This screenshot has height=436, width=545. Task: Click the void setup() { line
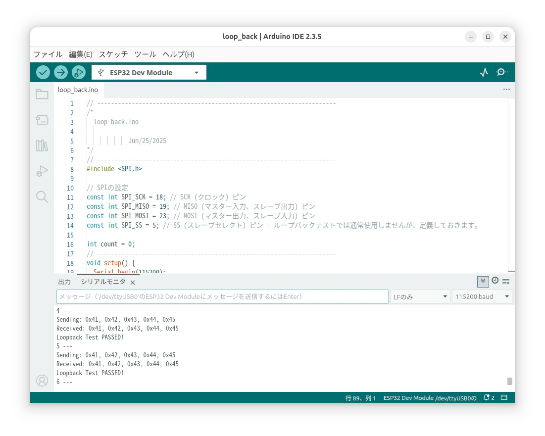[x=111, y=263]
